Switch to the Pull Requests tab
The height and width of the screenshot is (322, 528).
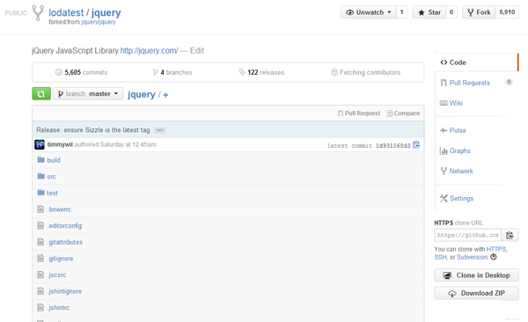(469, 83)
